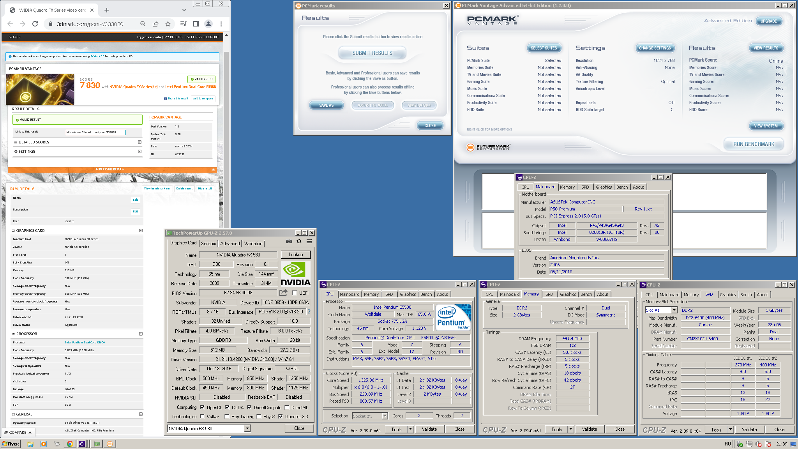Toggle UEFI checkbox in GPU-Z
Screen dimensions: 798x449
[x=295, y=293]
